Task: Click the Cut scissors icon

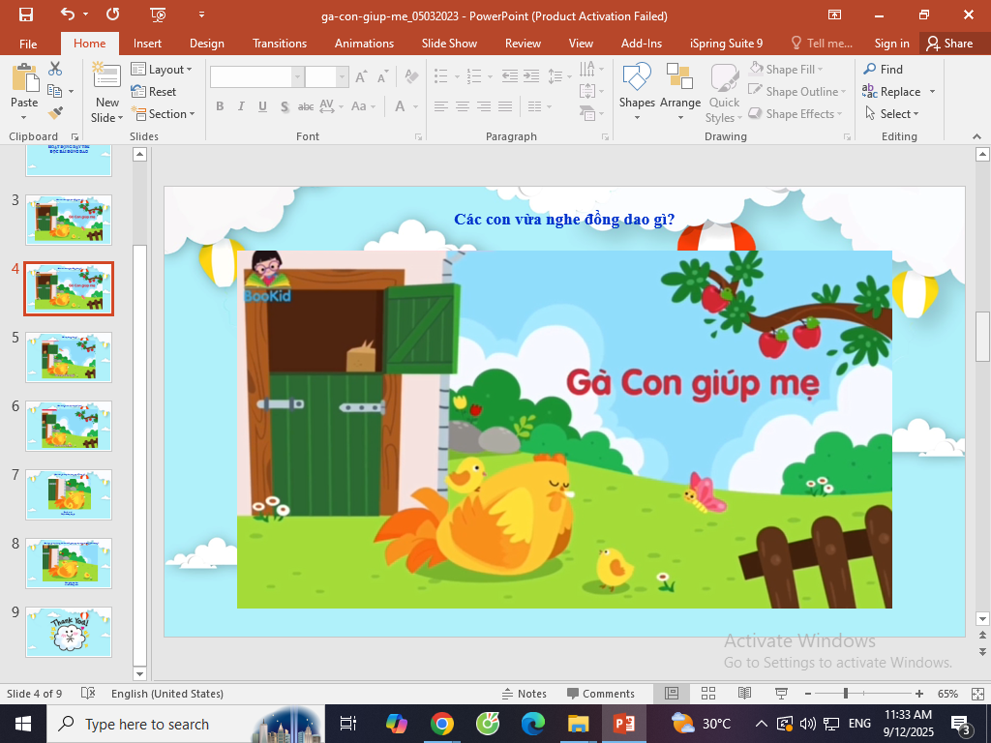Action: point(55,69)
